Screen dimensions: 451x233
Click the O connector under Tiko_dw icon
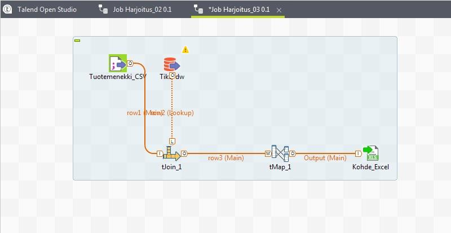[172, 76]
